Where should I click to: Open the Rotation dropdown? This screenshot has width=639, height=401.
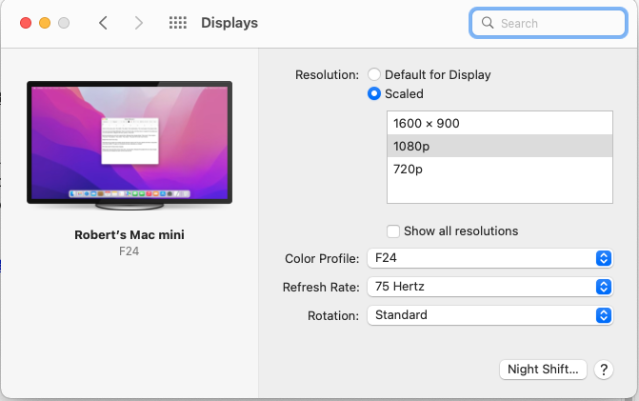pos(489,315)
